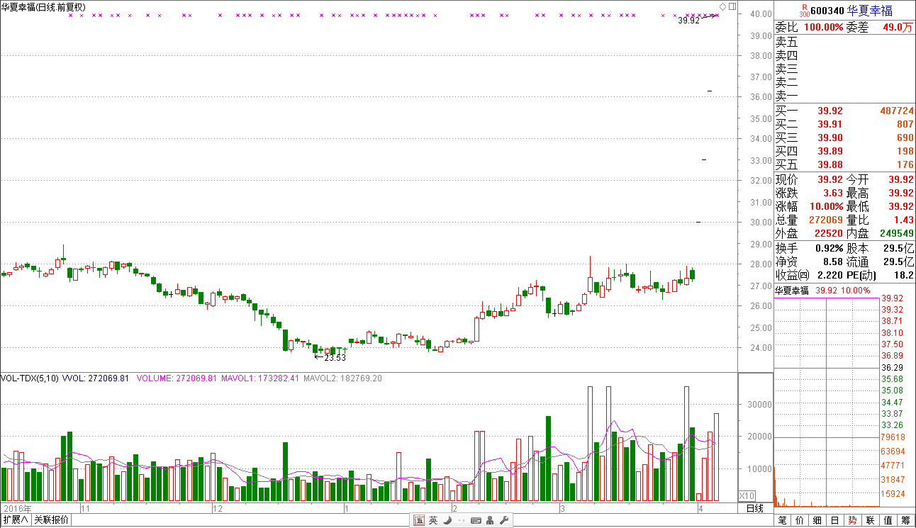The image size is (916, 528).
Task: Click the PE(动) value 18.2
Action: coord(905,276)
